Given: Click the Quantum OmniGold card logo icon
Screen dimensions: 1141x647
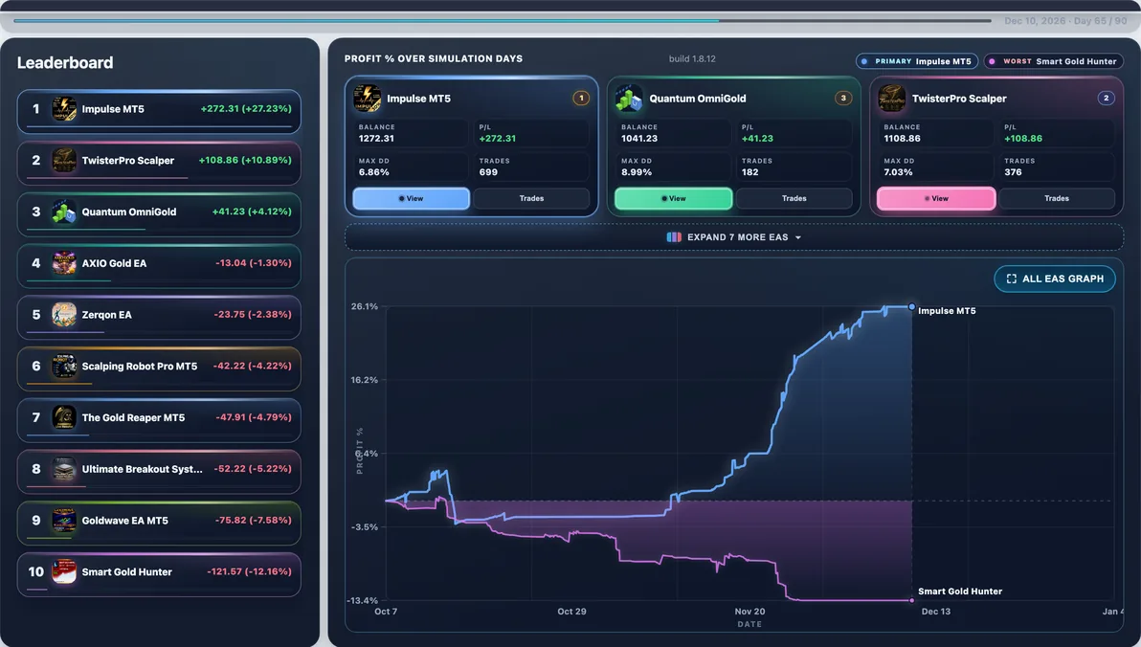Looking at the screenshot, I should pyautogui.click(x=629, y=99).
